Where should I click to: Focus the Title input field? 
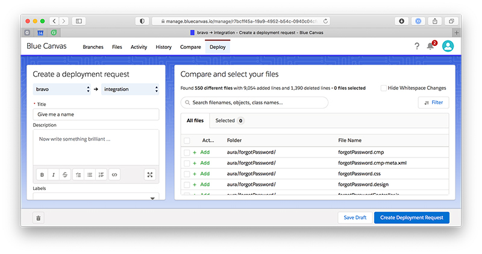pyautogui.click(x=96, y=115)
